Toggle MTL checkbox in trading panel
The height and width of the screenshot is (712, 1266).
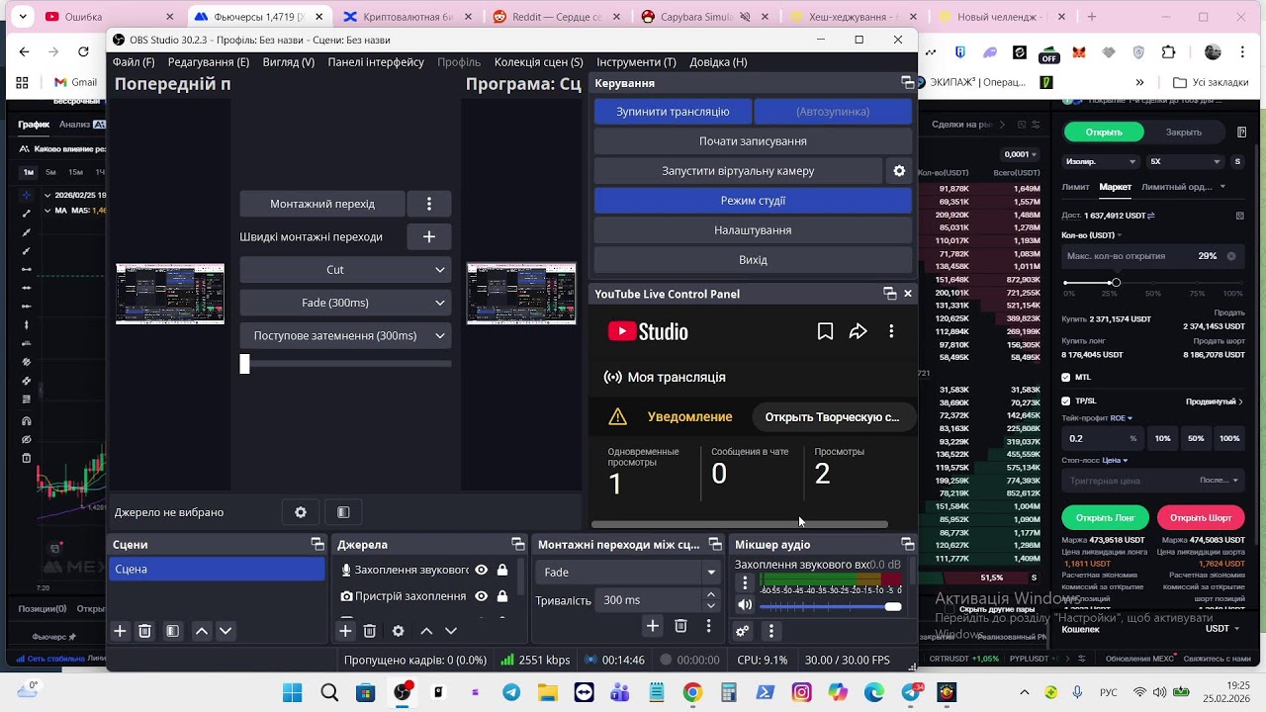pos(1065,377)
